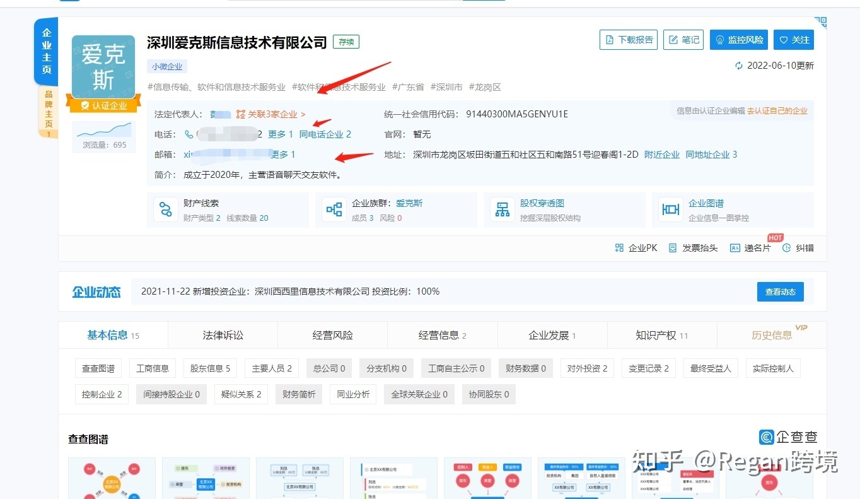Switch to the 经营风险 tab
This screenshot has height=499, width=860.
[332, 335]
